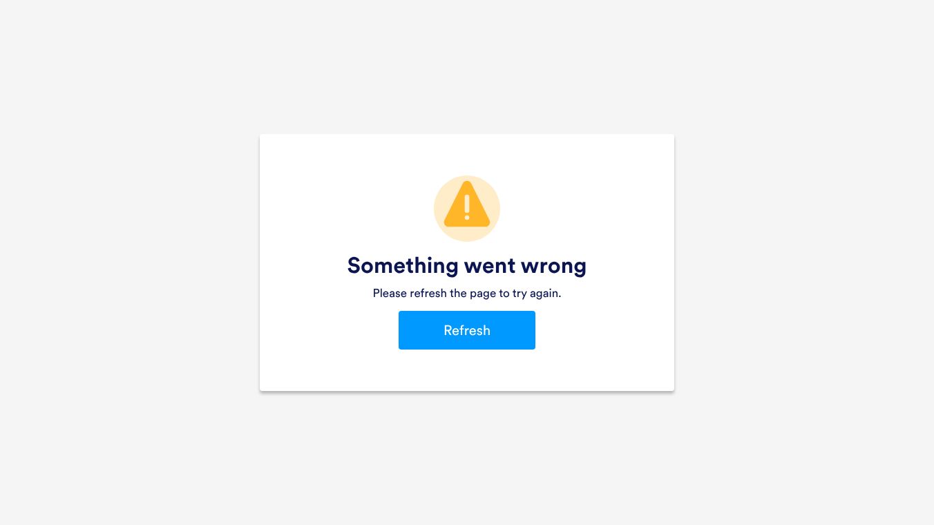Click the word 'page' in the subtitle
This screenshot has width=934, height=525.
[484, 294]
